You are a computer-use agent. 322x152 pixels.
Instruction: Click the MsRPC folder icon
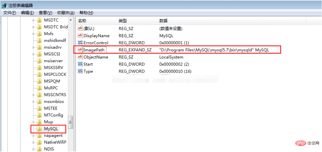pyautogui.click(x=39, y=88)
